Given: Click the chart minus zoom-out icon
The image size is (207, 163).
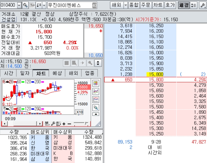Looking at the screenshot, I should (x=69, y=124).
